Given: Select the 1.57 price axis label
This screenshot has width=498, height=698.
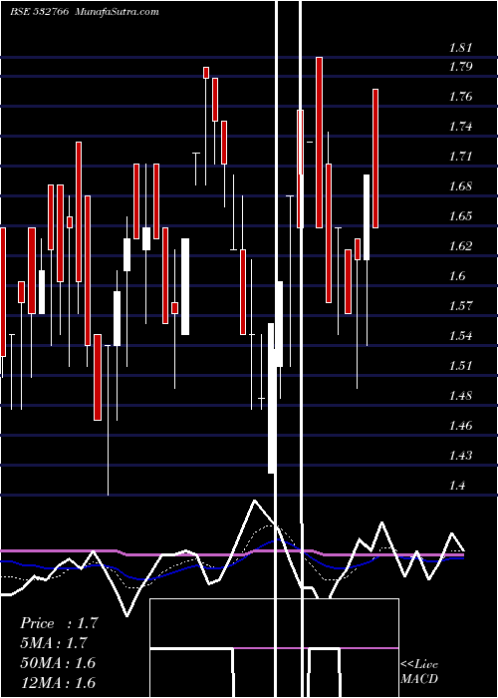Looking at the screenshot, I should tap(460, 306).
